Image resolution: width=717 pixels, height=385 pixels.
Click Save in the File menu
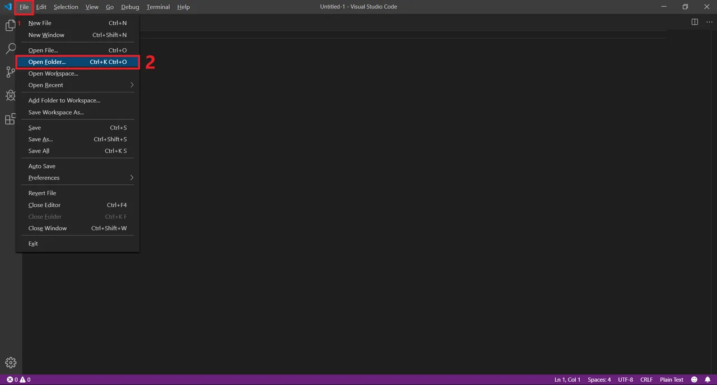[77, 128]
